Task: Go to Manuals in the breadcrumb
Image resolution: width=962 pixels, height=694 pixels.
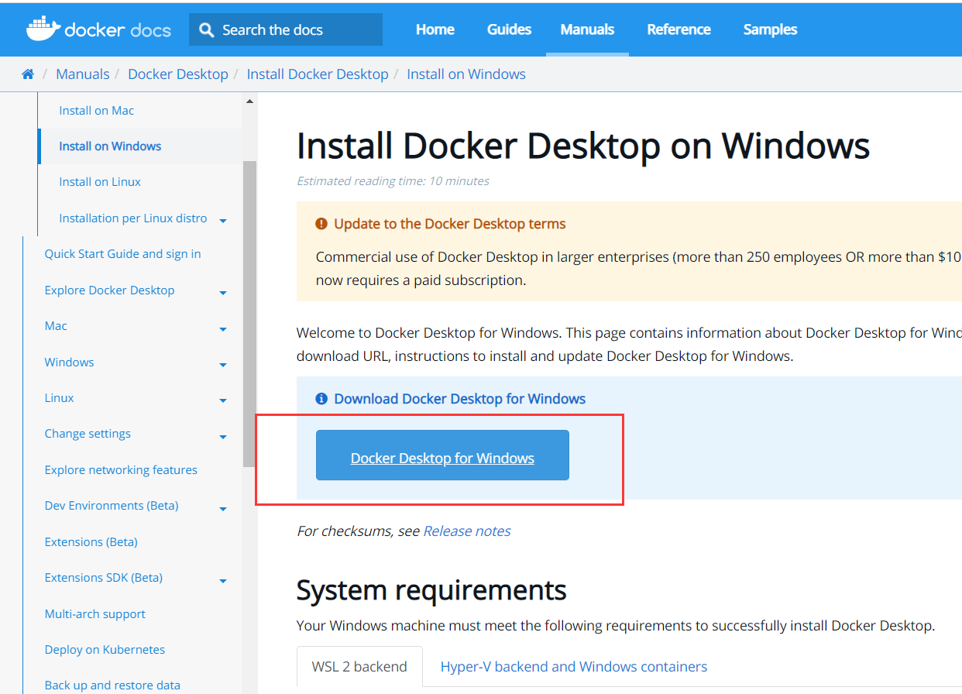Action: pos(83,74)
